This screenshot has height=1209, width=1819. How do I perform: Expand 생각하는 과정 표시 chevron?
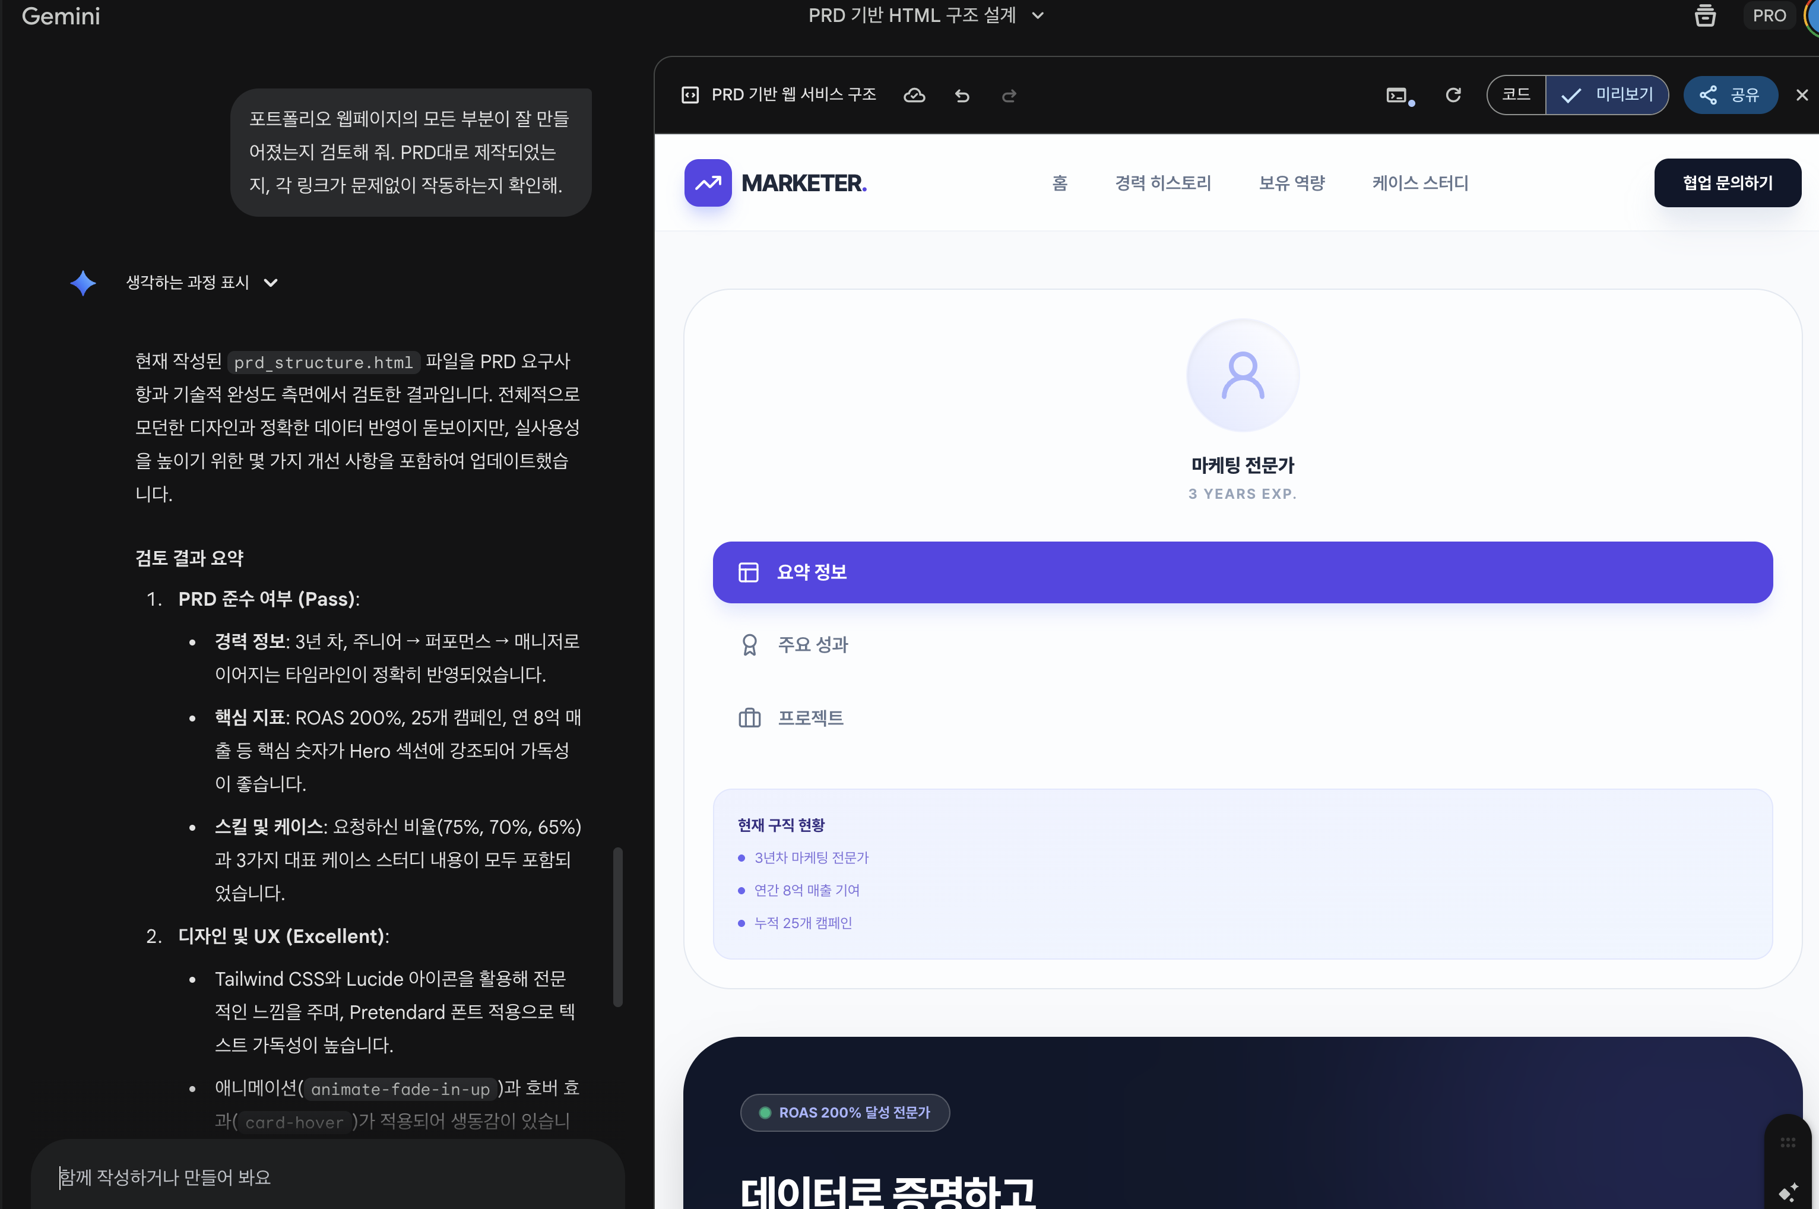pyautogui.click(x=271, y=283)
